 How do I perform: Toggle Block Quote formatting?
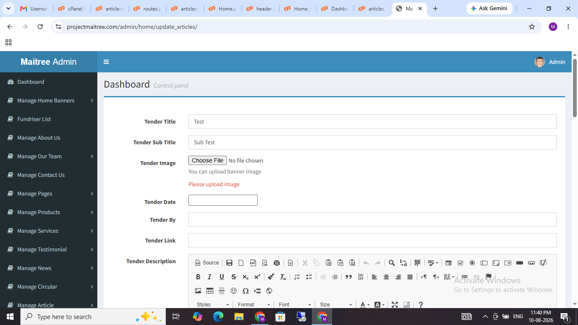(x=349, y=277)
